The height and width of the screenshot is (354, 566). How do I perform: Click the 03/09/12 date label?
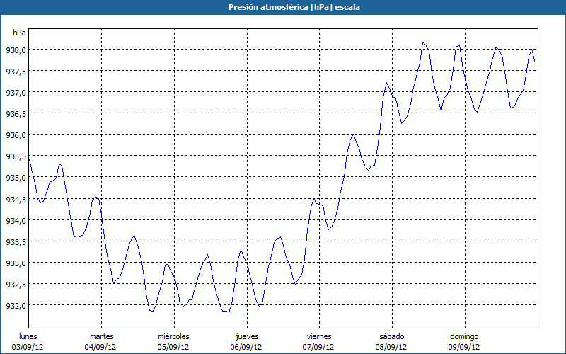[x=28, y=347]
